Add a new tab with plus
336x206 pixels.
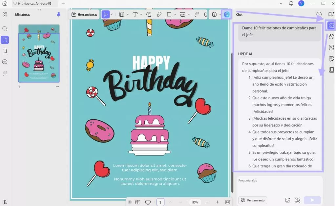pos(63,3)
